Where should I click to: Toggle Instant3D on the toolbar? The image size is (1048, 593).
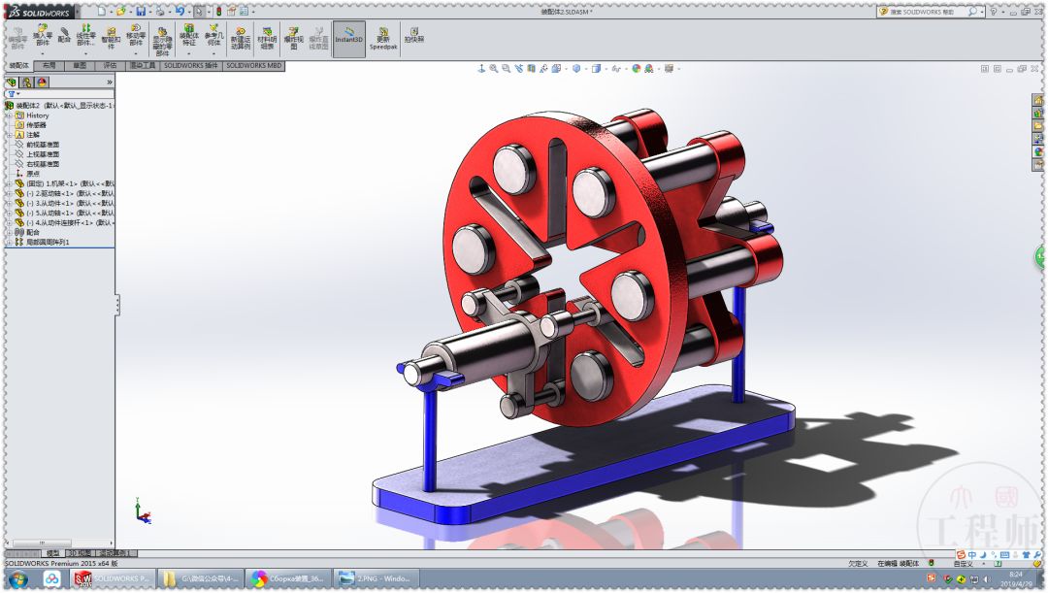349,36
